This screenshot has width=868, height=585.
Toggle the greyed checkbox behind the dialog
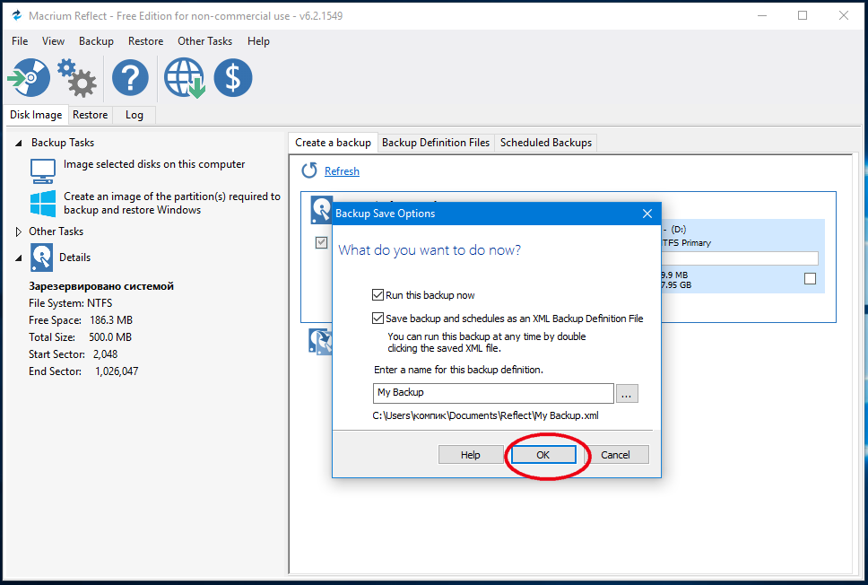(321, 242)
